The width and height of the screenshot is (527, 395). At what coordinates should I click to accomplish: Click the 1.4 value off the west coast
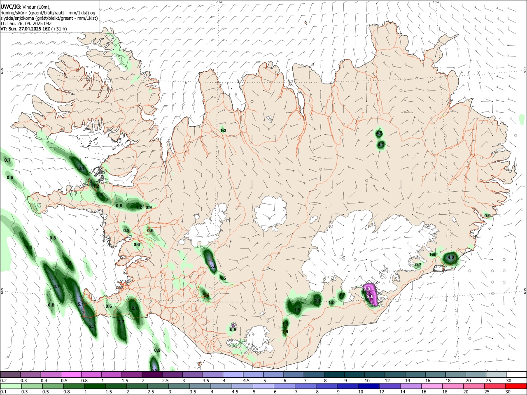(29, 247)
